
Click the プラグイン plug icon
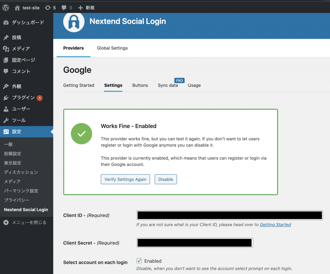[6, 98]
